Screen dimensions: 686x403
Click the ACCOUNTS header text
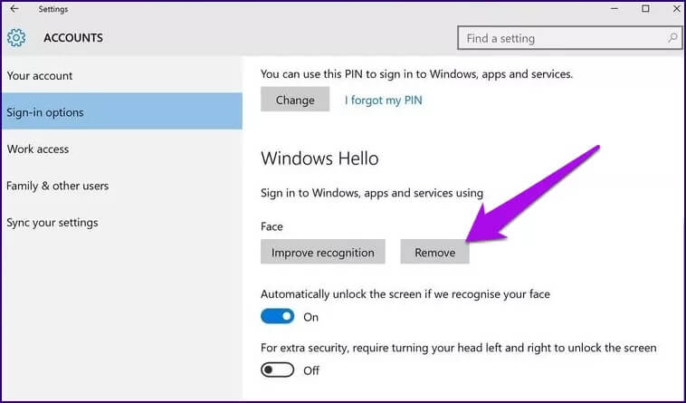tap(73, 38)
